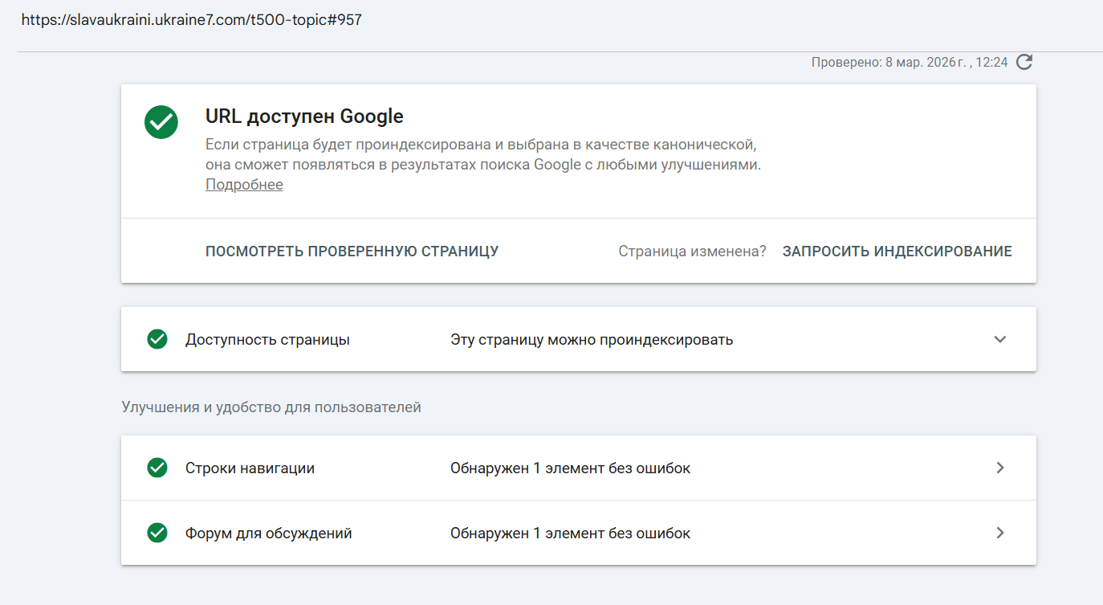The image size is (1103, 605).
Task: Click the URL доступен Google heading
Action: point(304,117)
